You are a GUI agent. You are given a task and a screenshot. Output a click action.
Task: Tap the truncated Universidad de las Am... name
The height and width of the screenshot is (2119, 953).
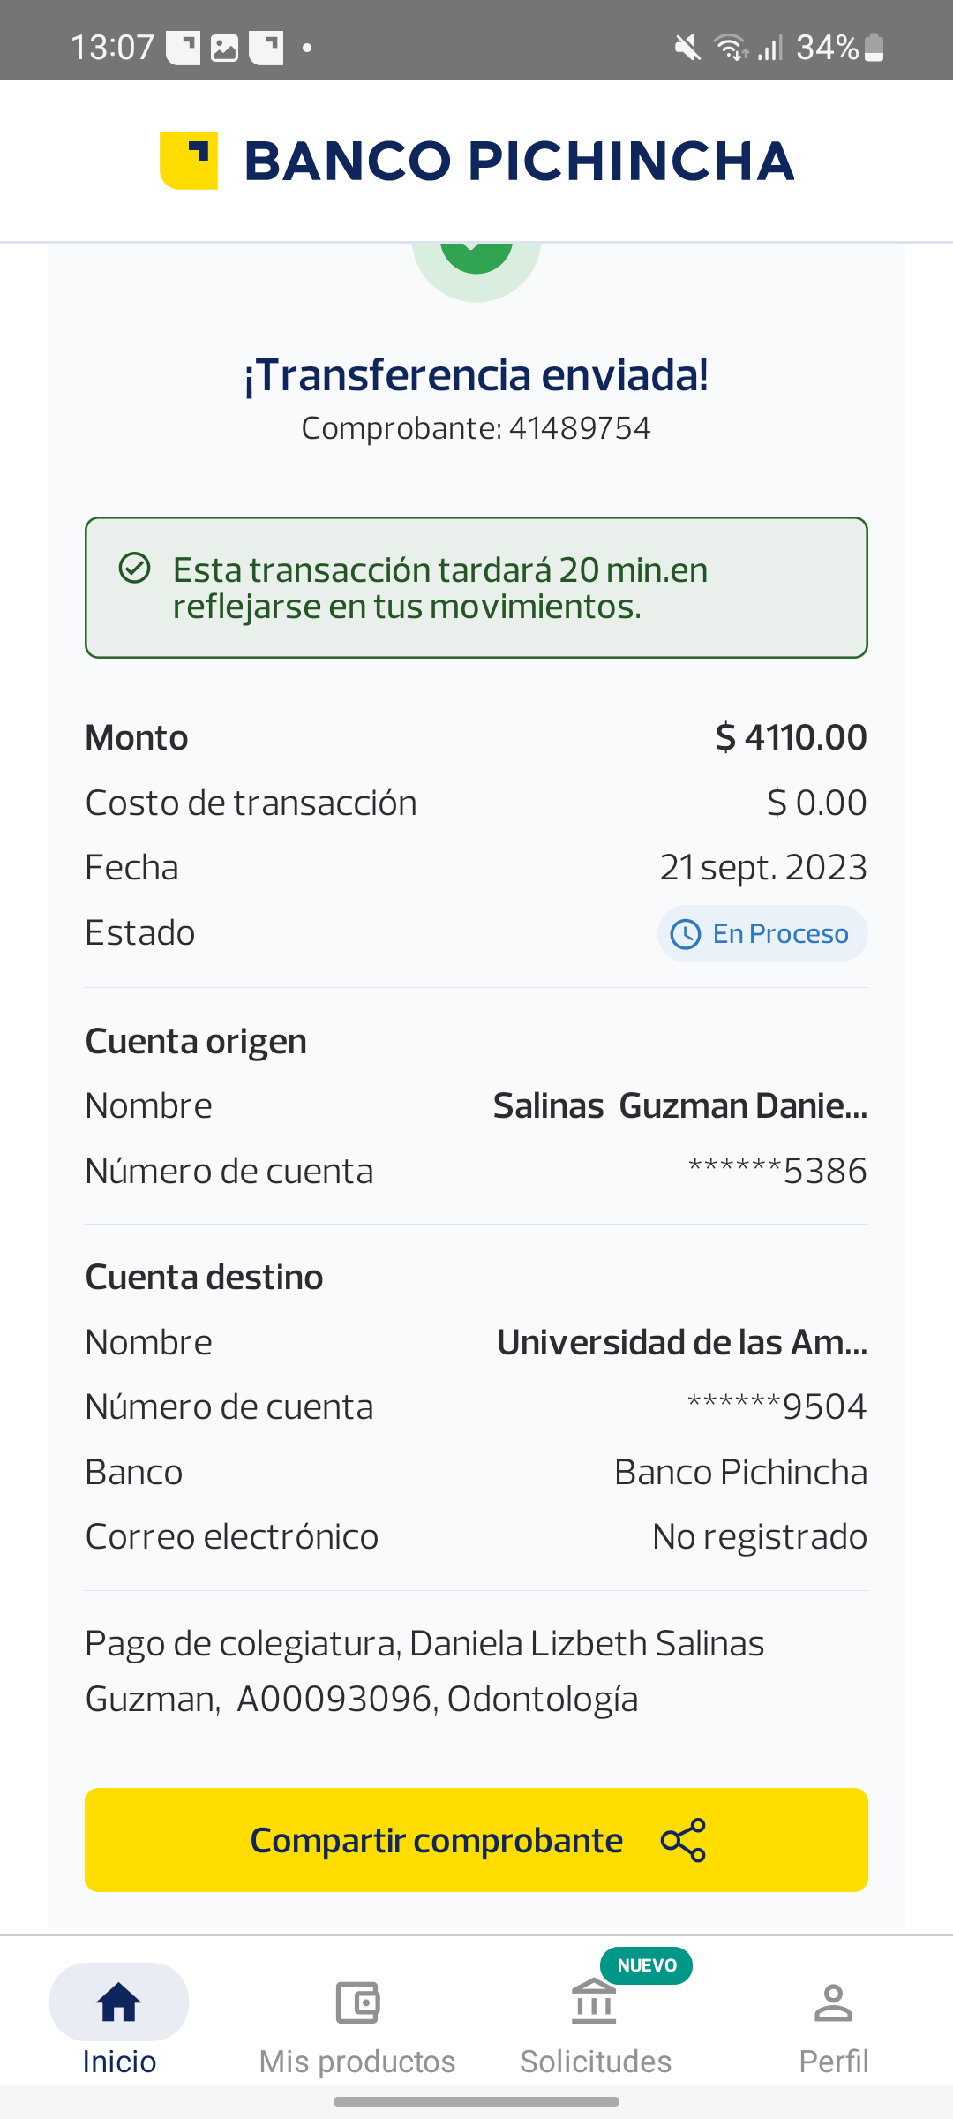pyautogui.click(x=682, y=1342)
